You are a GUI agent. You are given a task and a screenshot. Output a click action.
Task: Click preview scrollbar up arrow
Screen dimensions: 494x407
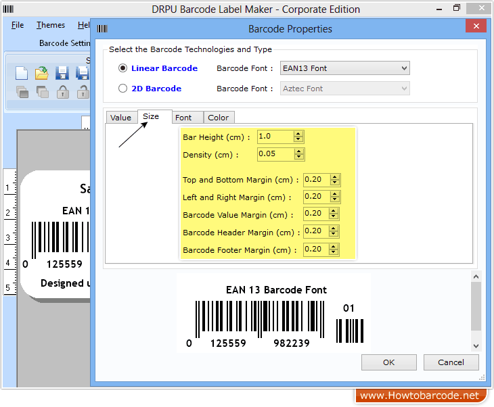pyautogui.click(x=476, y=277)
